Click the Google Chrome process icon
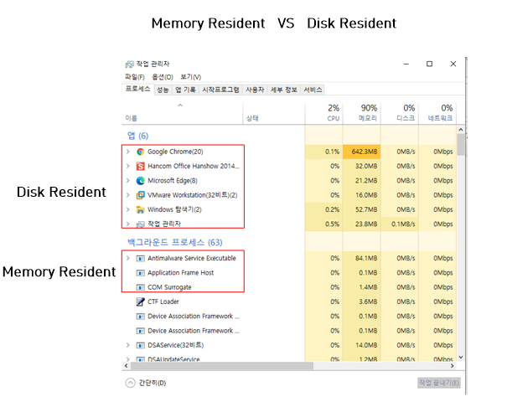 [x=140, y=152]
